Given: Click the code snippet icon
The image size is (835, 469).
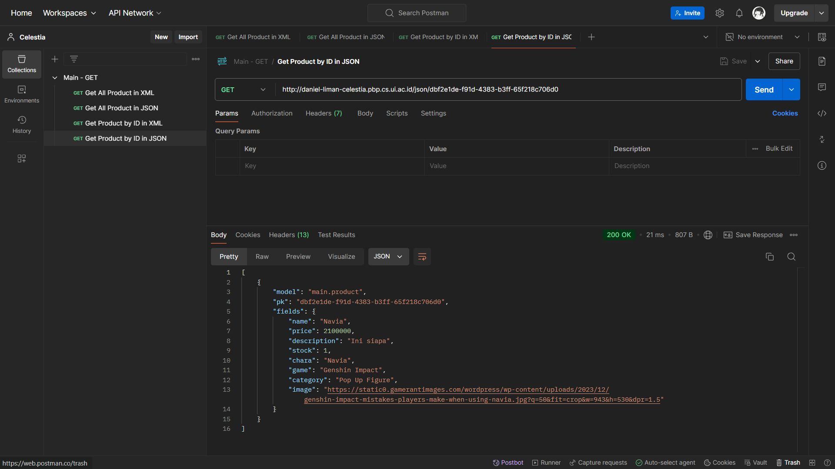Looking at the screenshot, I should pos(822,113).
